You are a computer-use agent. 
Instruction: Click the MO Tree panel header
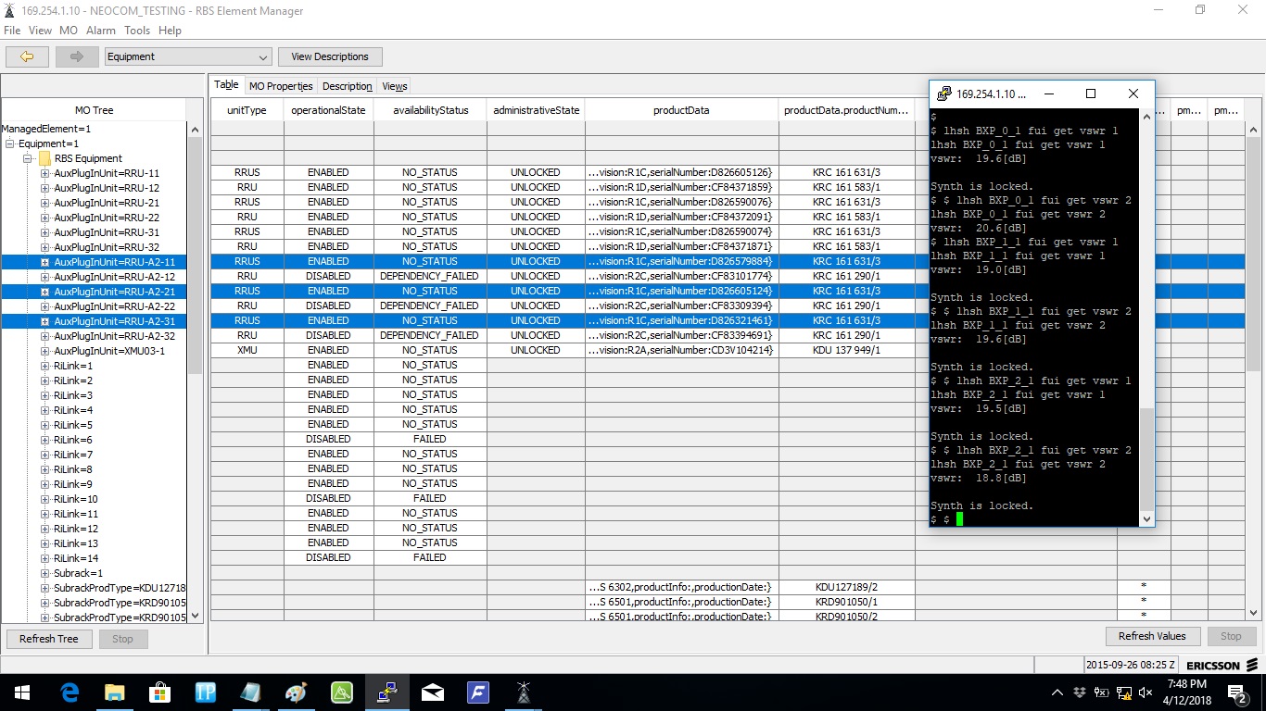coord(95,110)
